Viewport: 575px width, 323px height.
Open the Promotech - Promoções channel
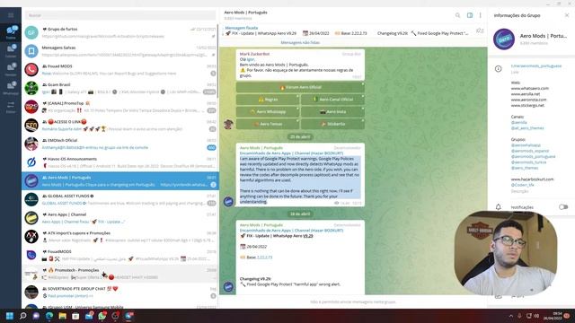[x=120, y=274]
